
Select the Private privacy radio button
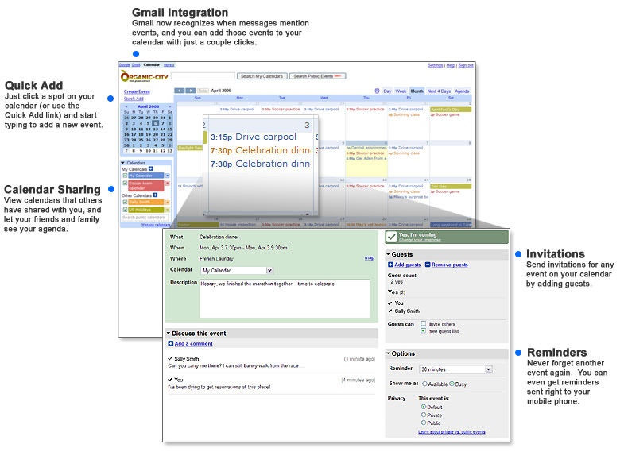(x=423, y=415)
